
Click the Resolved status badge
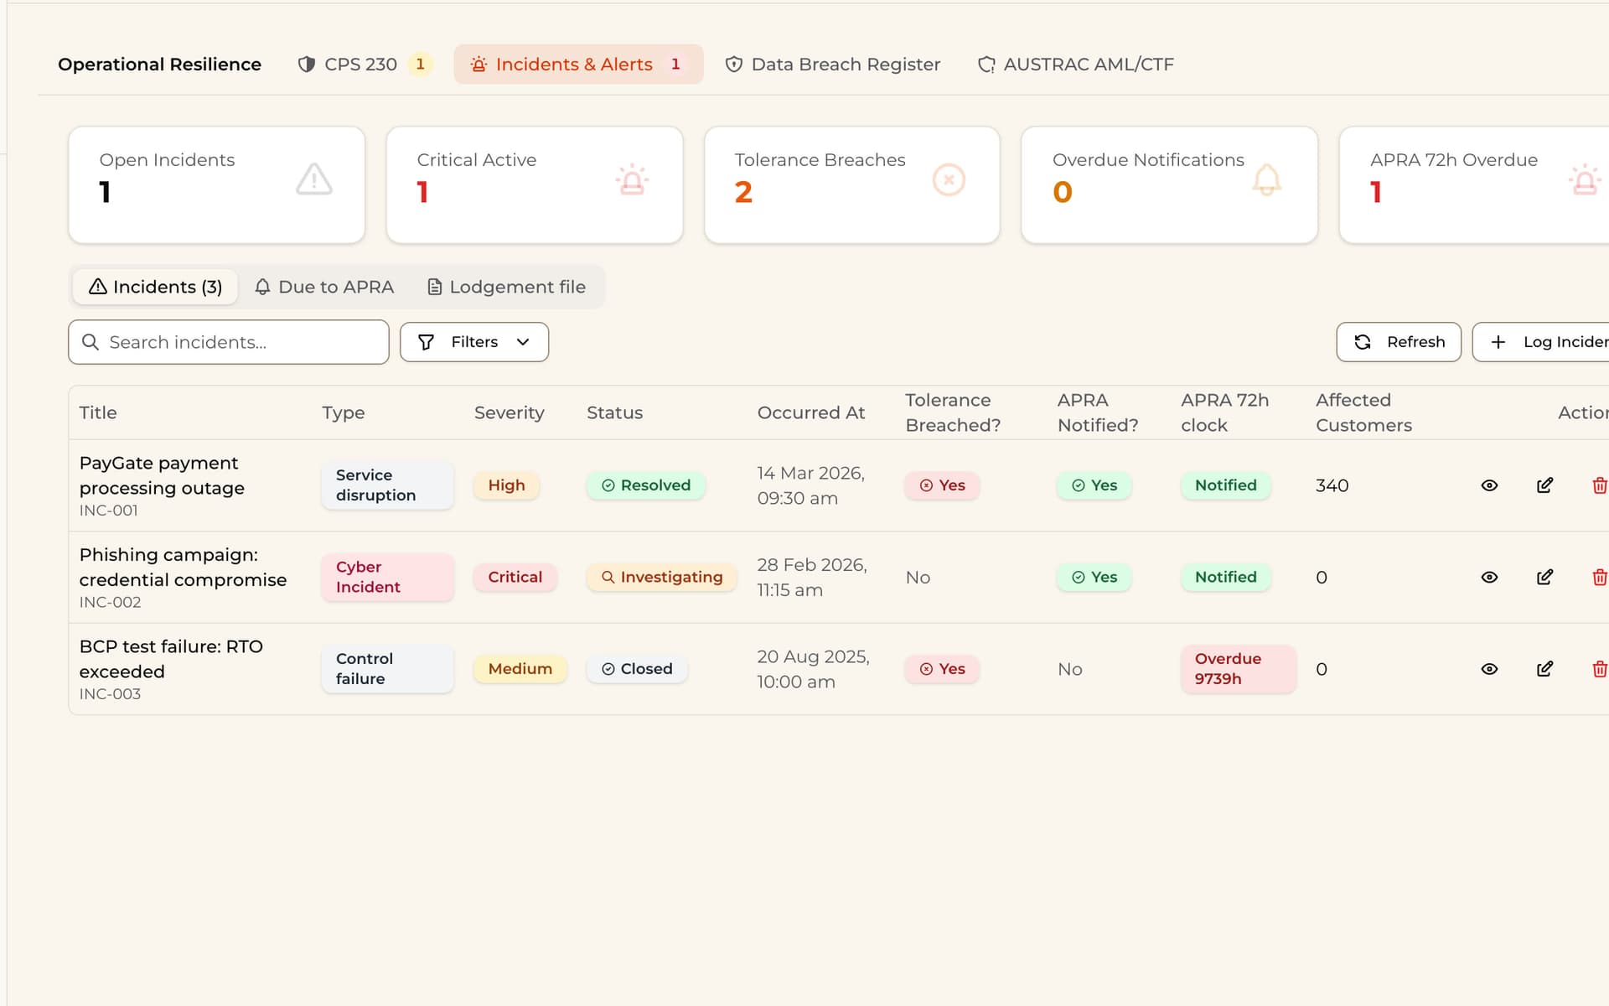(x=646, y=485)
